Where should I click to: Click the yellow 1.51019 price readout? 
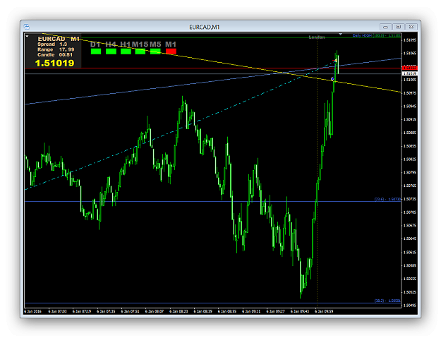point(54,63)
